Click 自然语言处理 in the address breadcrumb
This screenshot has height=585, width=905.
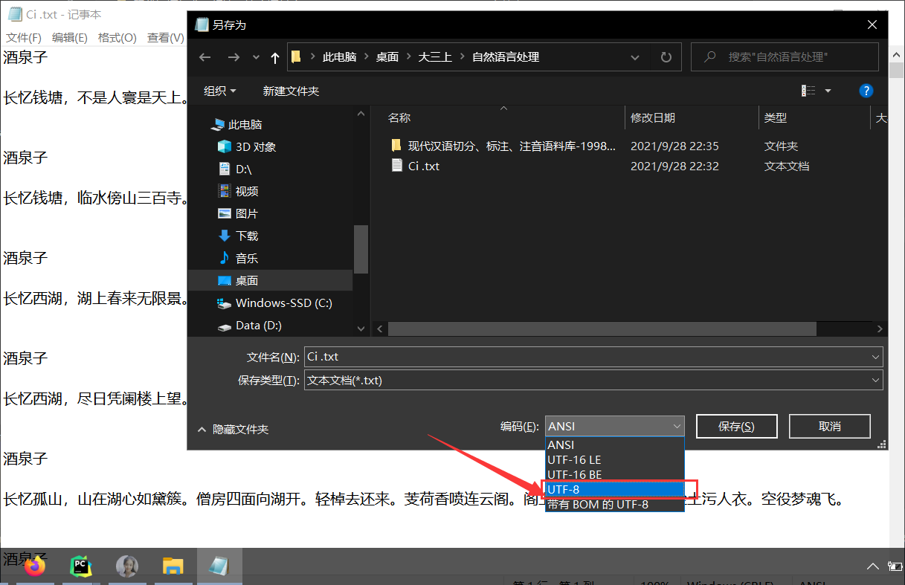tap(506, 57)
